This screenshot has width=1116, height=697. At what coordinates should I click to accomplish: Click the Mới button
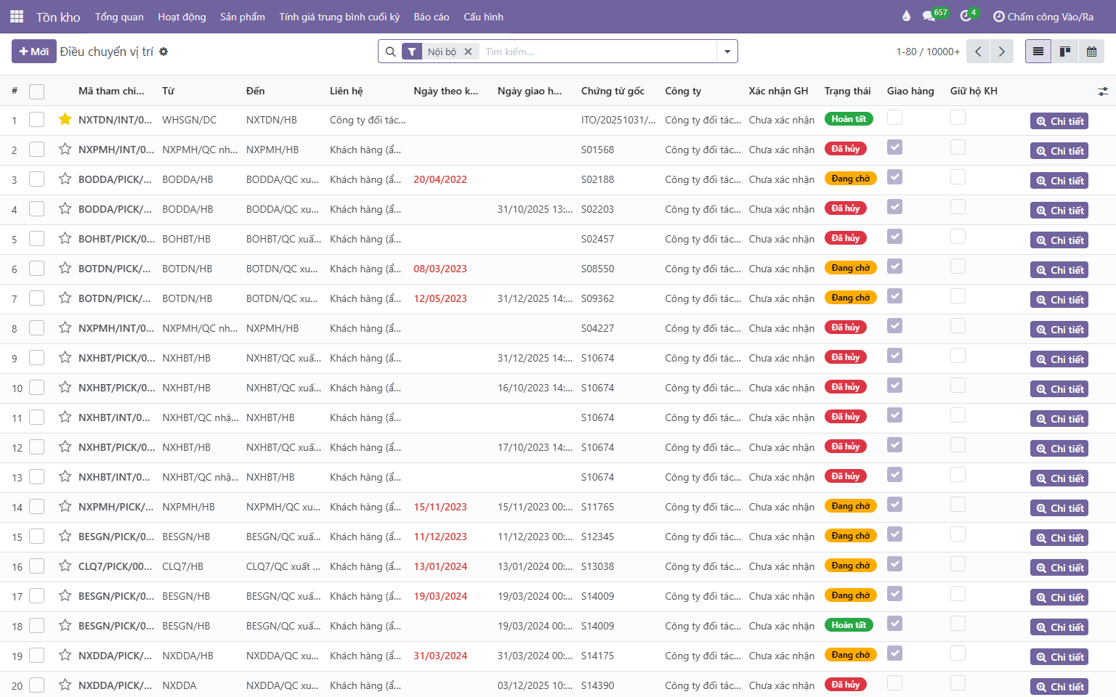pos(34,52)
